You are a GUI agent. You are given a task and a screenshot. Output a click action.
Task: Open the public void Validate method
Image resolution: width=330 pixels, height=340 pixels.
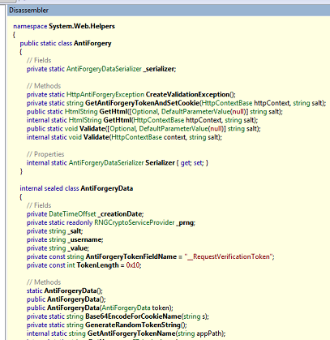(92, 128)
